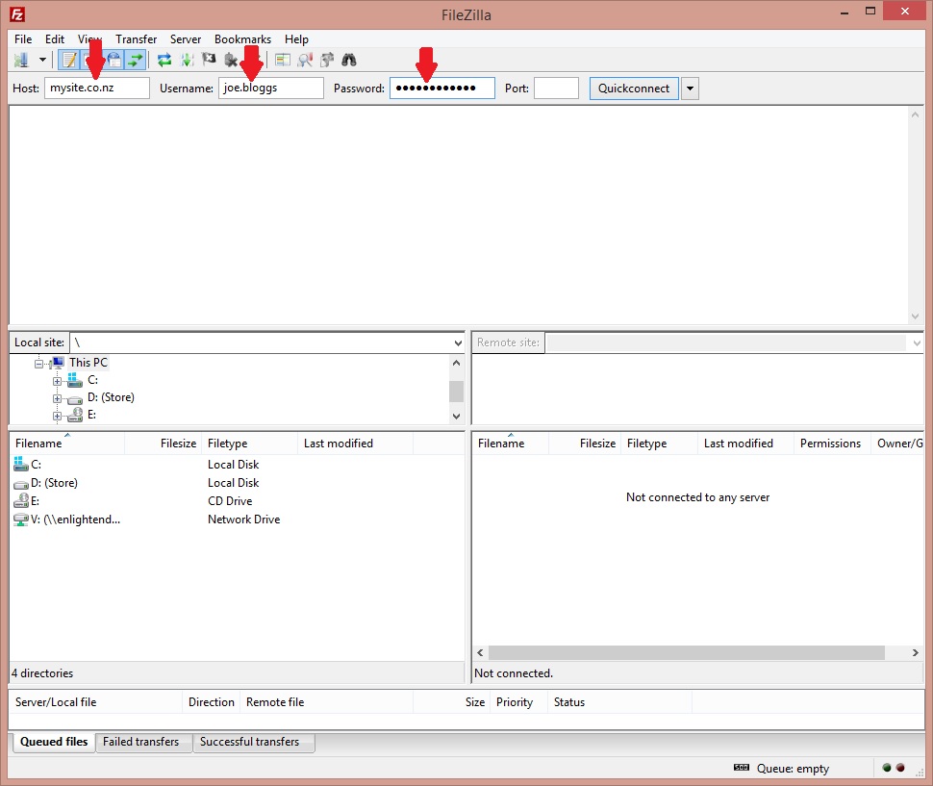933x786 pixels.
Task: Click the E: CD drive icon in tree
Action: (75, 415)
